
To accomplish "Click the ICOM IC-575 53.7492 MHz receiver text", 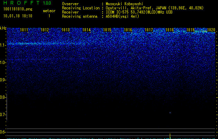I will [x=139, y=12].
